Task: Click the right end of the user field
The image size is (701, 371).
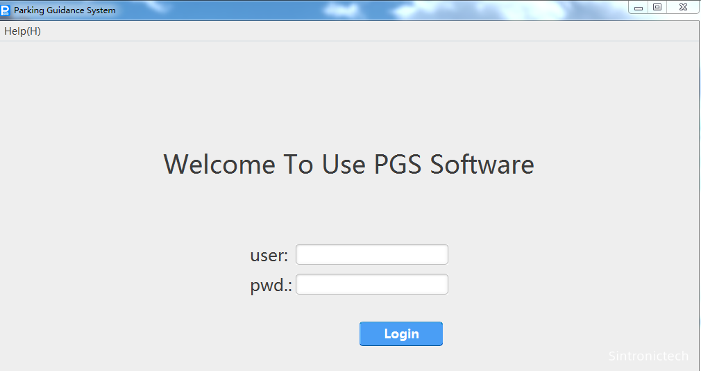Action: pyautogui.click(x=439, y=254)
